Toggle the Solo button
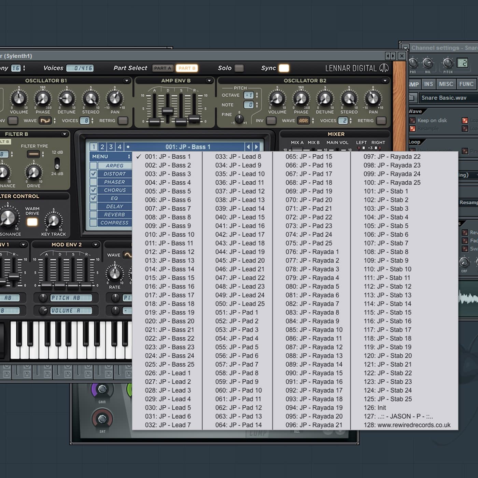The width and height of the screenshot is (478, 478). coord(239,68)
